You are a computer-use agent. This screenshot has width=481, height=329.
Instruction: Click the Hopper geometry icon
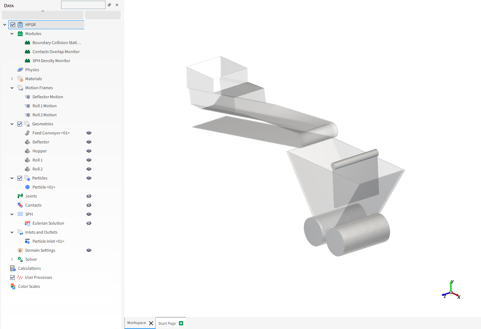pyautogui.click(x=27, y=151)
